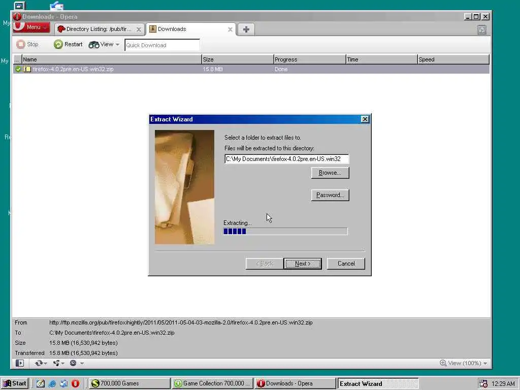520x390 pixels.
Task: Cancel the extraction in Extract Wizard
Action: pyautogui.click(x=346, y=264)
